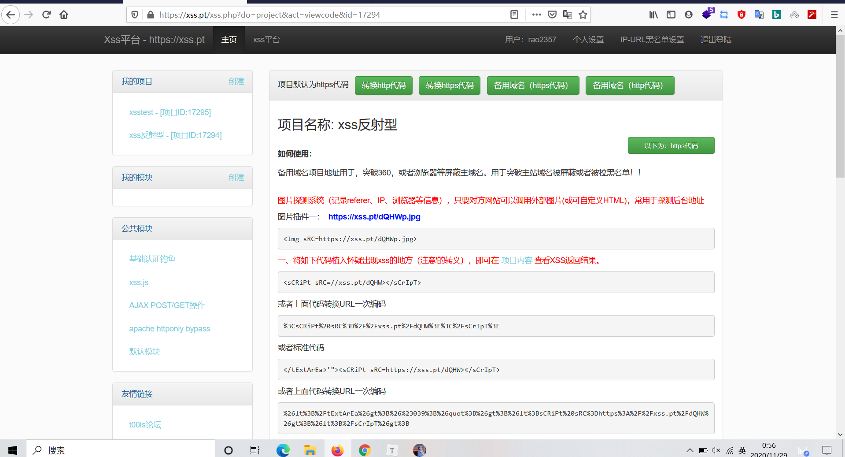The width and height of the screenshot is (845, 457).
Task: Click the browser Back arrow button
Action: (11, 15)
